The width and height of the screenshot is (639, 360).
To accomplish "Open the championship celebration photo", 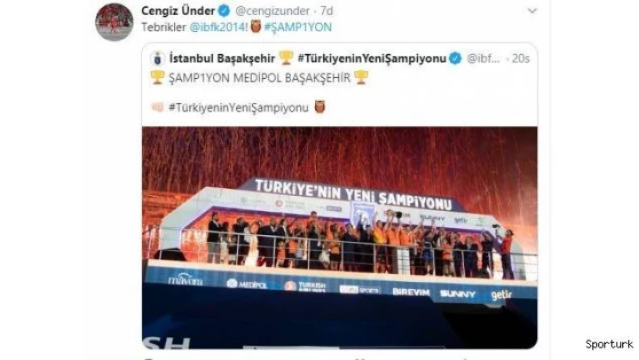I will tap(339, 238).
